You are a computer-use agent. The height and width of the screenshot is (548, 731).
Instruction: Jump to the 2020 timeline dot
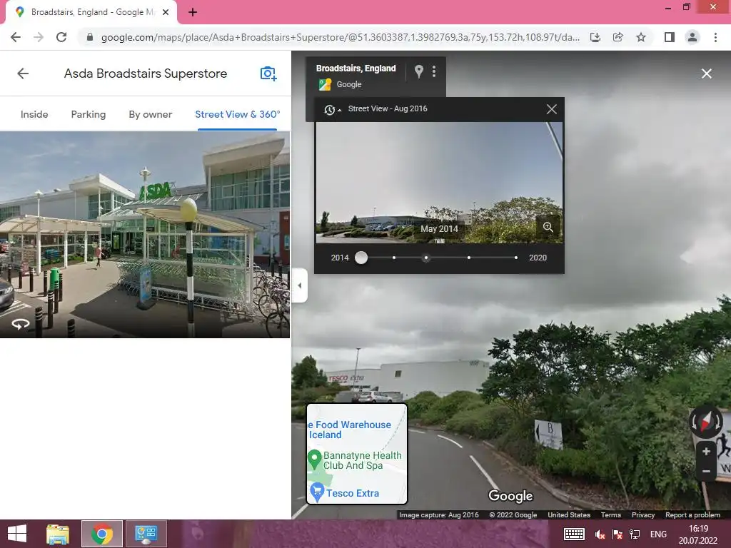coord(515,258)
